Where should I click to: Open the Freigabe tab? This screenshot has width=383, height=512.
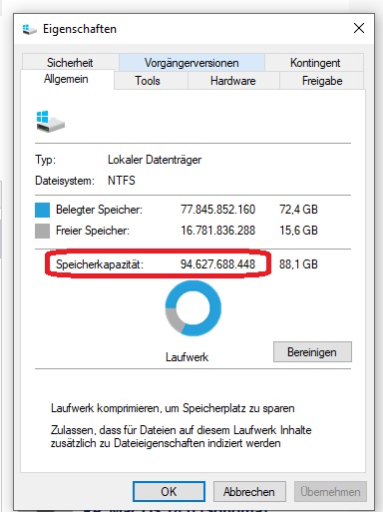[322, 81]
